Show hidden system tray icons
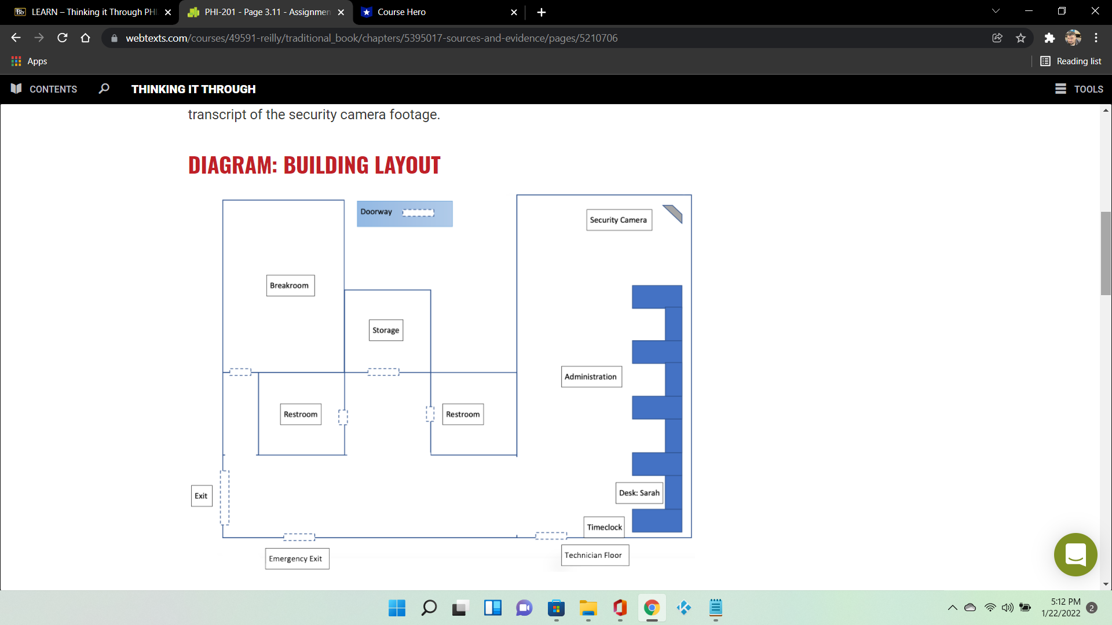Image resolution: width=1112 pixels, height=625 pixels. pyautogui.click(x=952, y=608)
